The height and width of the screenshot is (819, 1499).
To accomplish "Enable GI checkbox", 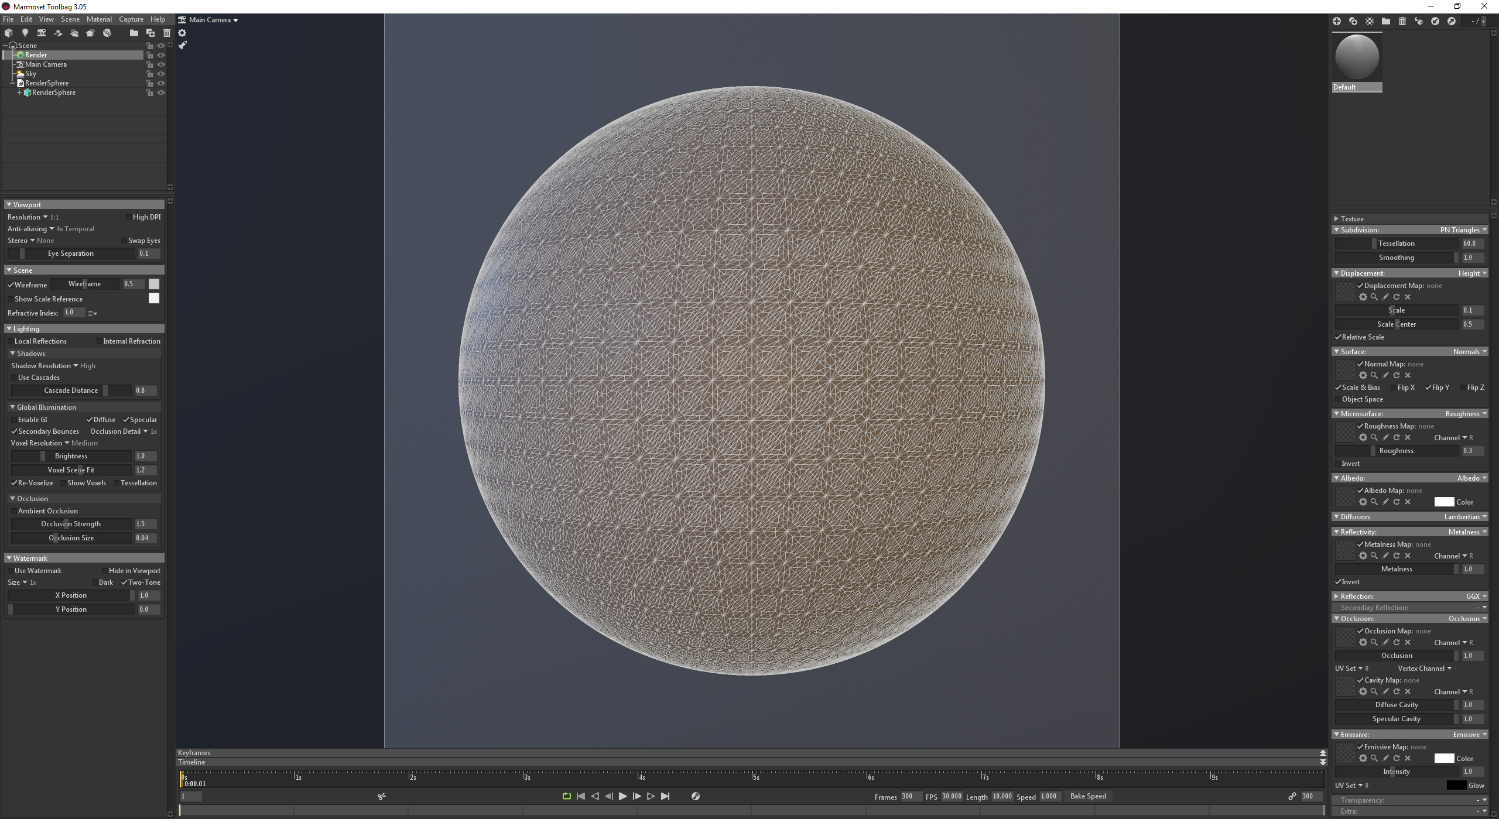I will point(14,420).
